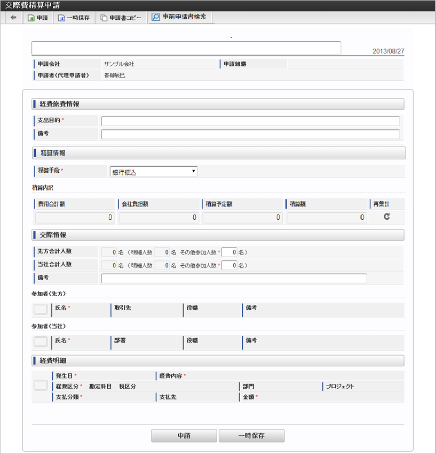Click the 精算額 value field

[x=327, y=218]
